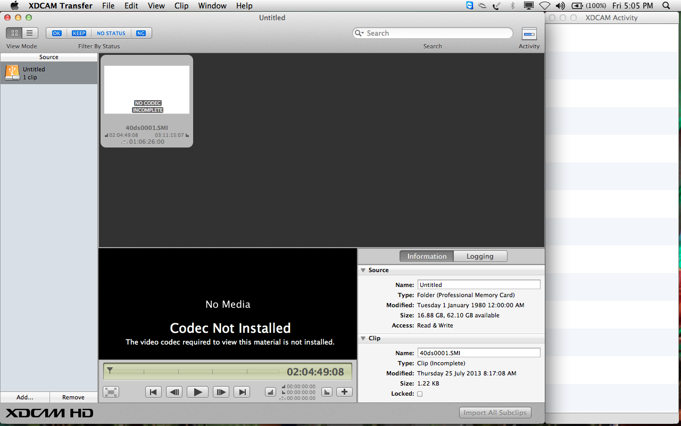Open the Edit menu
681x426 pixels.
tap(131, 6)
